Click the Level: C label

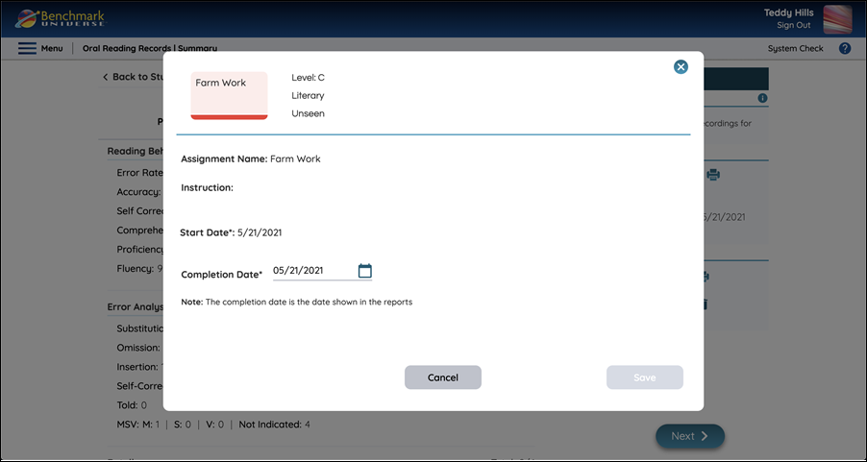pyautogui.click(x=308, y=78)
